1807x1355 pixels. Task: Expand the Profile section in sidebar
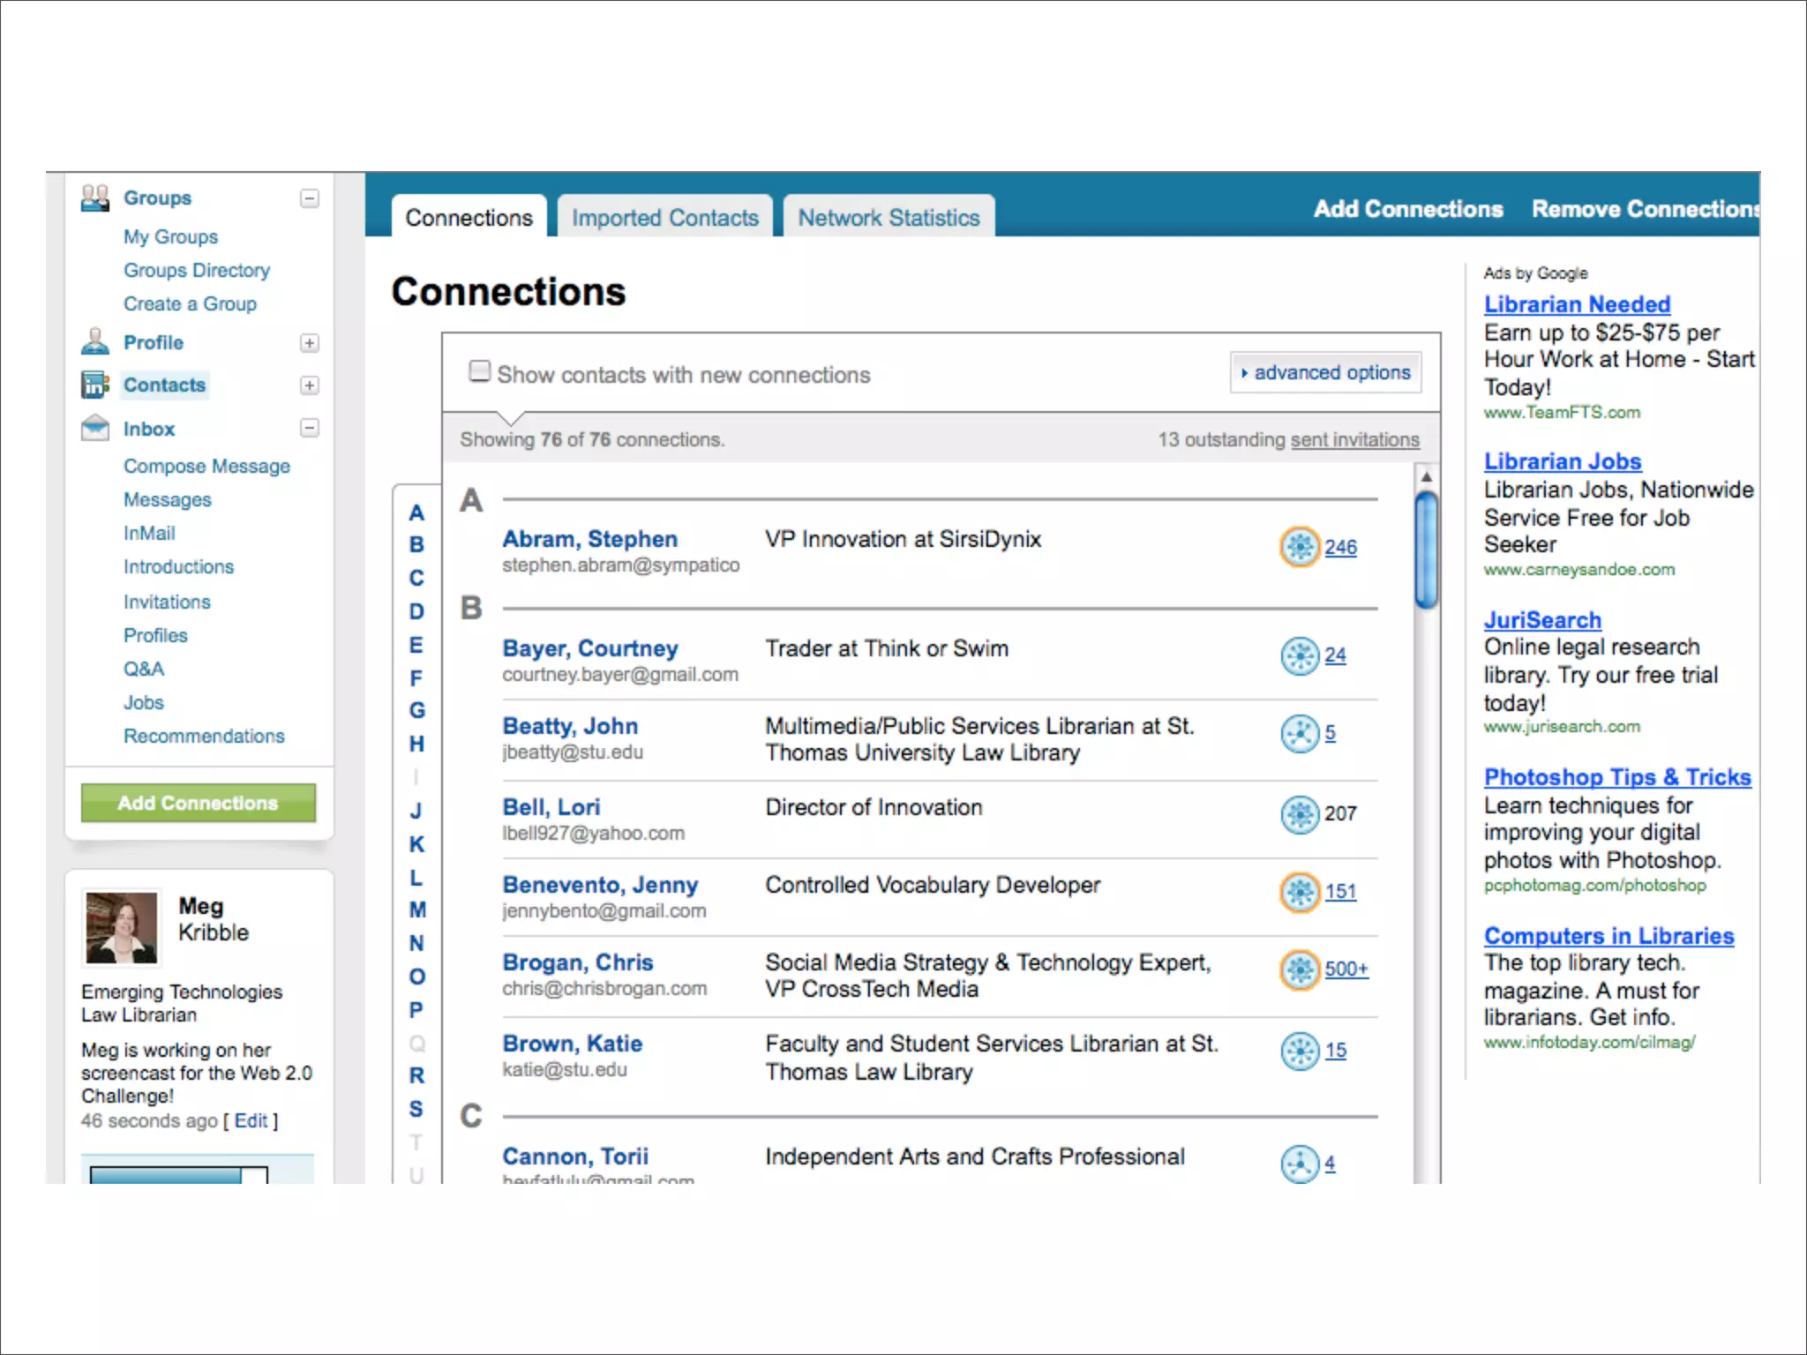[310, 343]
